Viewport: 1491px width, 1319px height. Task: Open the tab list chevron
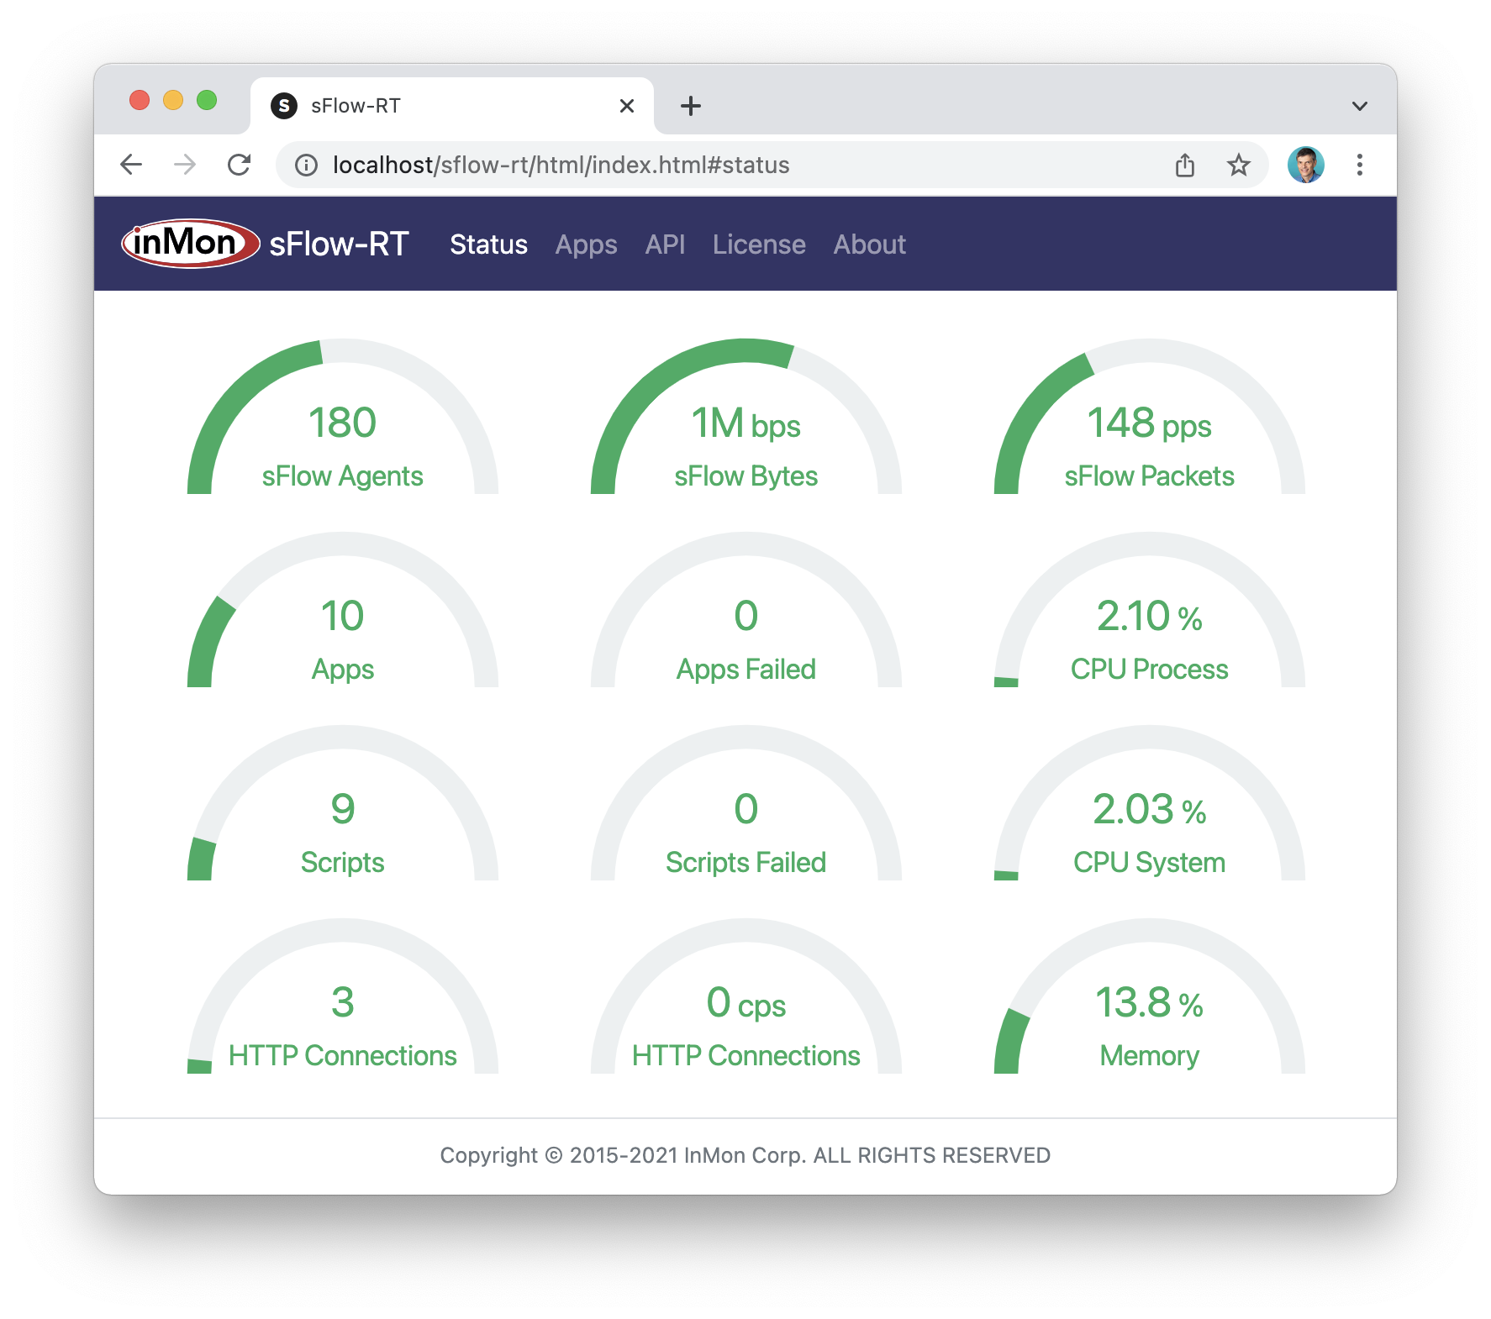[x=1359, y=105]
